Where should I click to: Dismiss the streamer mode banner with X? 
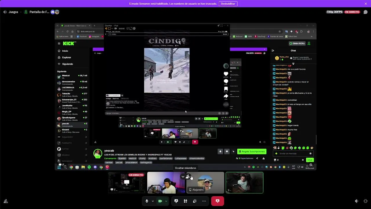(x=366, y=4)
